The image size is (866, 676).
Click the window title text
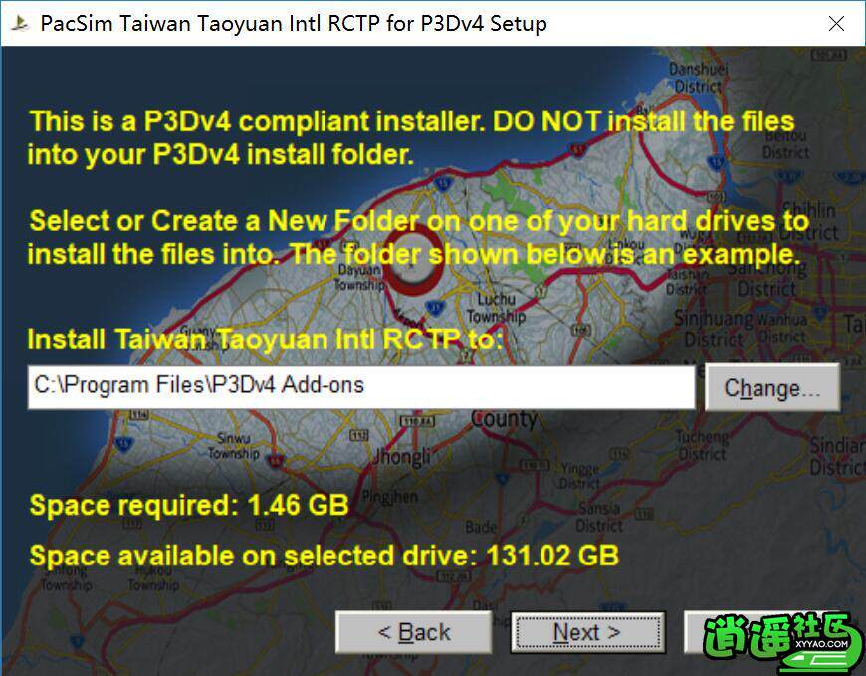tap(294, 24)
